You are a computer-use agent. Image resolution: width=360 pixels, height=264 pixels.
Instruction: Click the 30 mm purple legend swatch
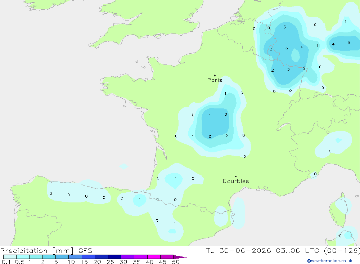(x=127, y=257)
